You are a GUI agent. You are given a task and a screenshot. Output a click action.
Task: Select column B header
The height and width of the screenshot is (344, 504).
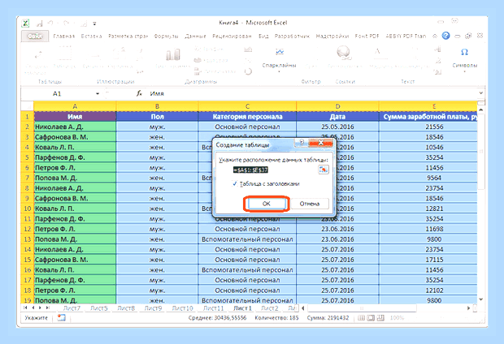click(x=157, y=106)
